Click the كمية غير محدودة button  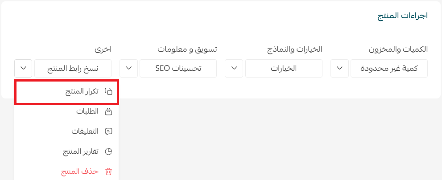[389, 68]
